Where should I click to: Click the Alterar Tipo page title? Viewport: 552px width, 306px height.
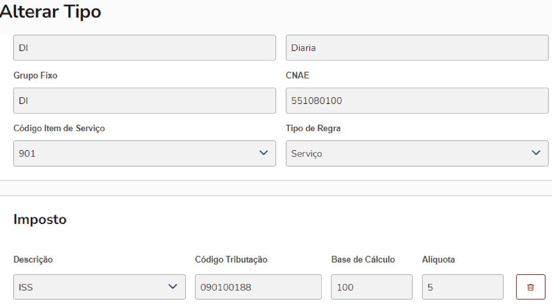[x=50, y=12]
